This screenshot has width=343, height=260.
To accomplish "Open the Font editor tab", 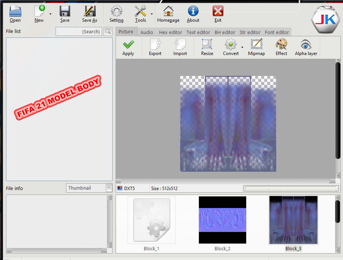I will (277, 32).
